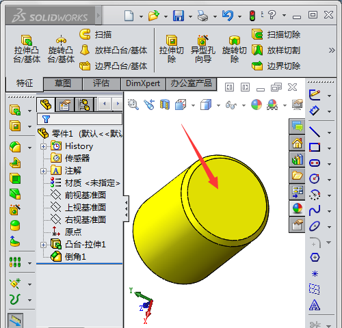Click the View Orientation icon

[181, 105]
